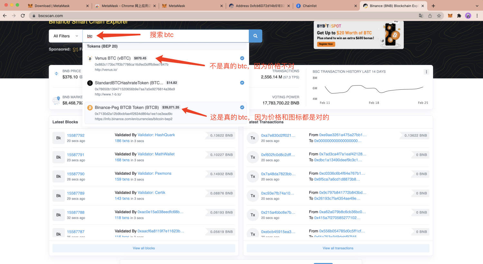Select Binance-Peg BTCB Token (BTCB) result

(166, 113)
